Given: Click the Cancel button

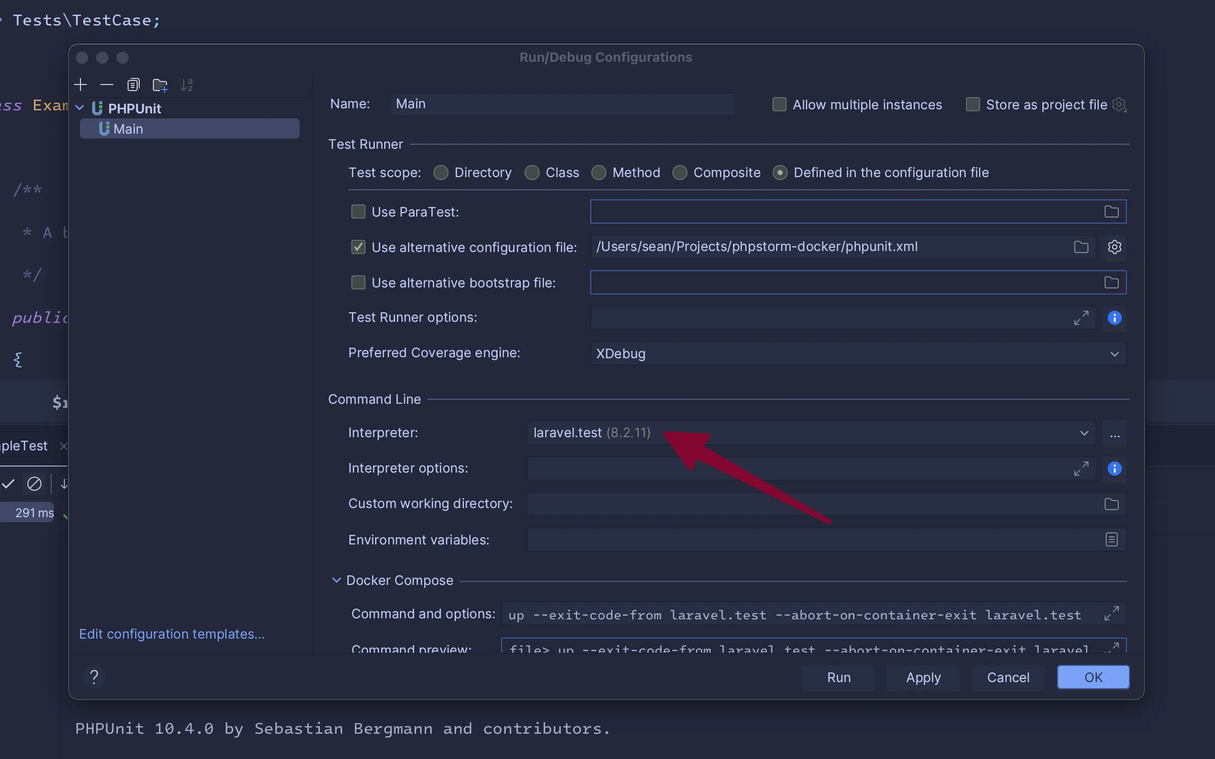Looking at the screenshot, I should tap(1008, 677).
